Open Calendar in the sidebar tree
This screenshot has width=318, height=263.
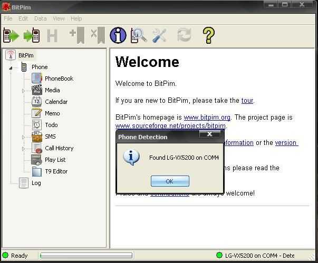click(56, 102)
